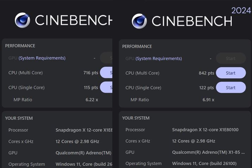Viewport: 252px width, 168px height.
Task: Select the 716 pts Multi Core score
Action: click(91, 73)
